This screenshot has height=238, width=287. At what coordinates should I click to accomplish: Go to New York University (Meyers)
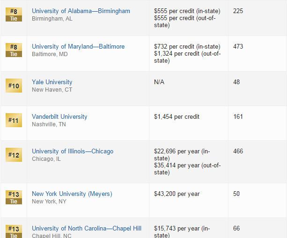click(72, 194)
